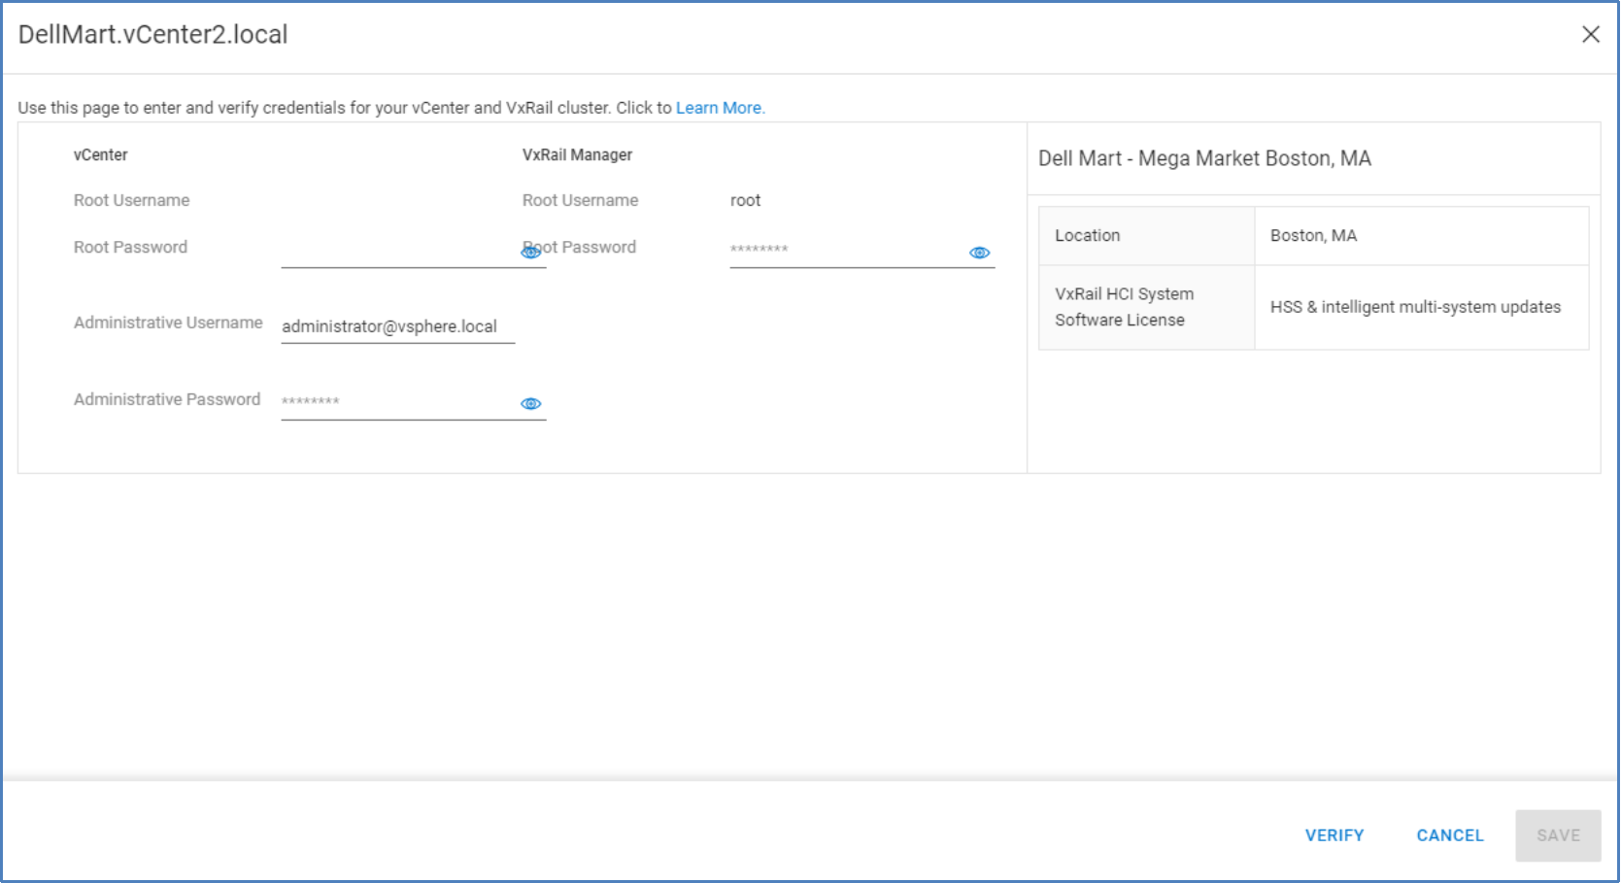Close the DellMart.vCenter2.local dialog
Screen dimensions: 1621x883
1591,35
